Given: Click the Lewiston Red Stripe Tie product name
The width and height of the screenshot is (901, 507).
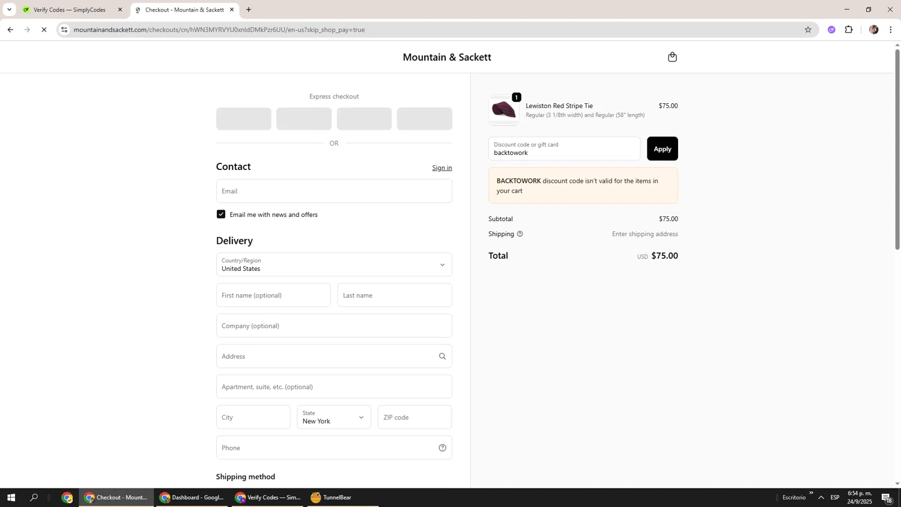Looking at the screenshot, I should pyautogui.click(x=559, y=106).
